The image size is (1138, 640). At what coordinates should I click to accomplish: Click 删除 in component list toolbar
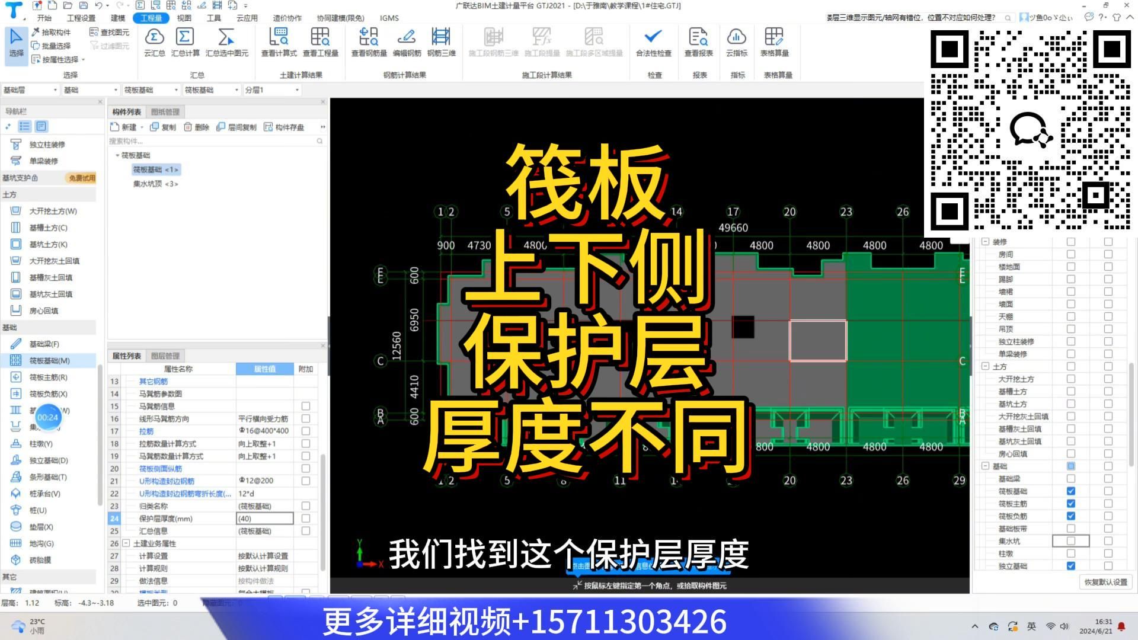(197, 127)
